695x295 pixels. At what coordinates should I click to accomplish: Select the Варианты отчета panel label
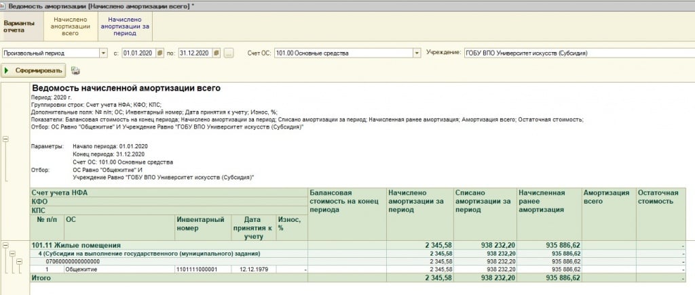click(x=19, y=25)
